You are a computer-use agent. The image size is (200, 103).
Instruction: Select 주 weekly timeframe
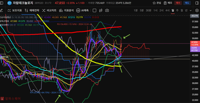177,10
